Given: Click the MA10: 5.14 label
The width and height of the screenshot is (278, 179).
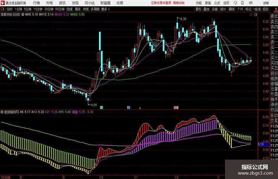Looking at the screenshot, I should coord(46,14).
